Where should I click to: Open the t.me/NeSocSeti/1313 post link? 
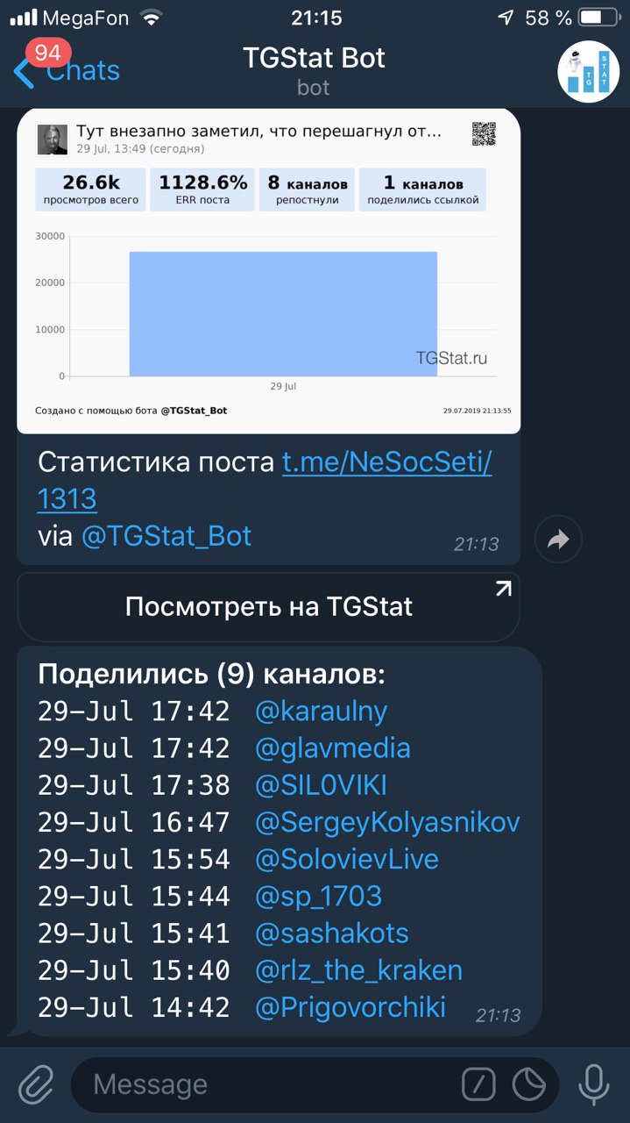(386, 462)
